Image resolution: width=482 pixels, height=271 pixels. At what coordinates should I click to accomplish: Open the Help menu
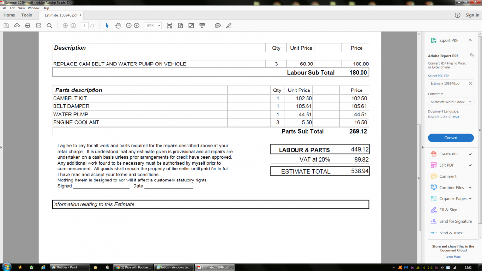pyautogui.click(x=46, y=8)
